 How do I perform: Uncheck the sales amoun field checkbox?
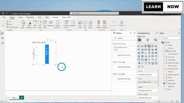point(164,83)
